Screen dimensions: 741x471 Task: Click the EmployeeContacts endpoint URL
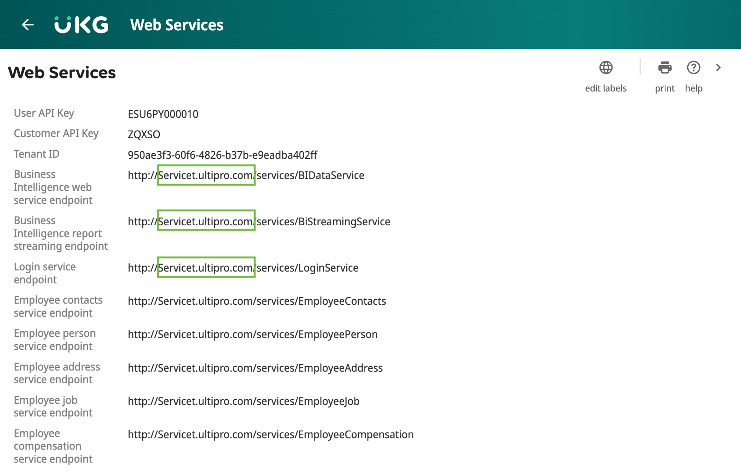coord(257,301)
